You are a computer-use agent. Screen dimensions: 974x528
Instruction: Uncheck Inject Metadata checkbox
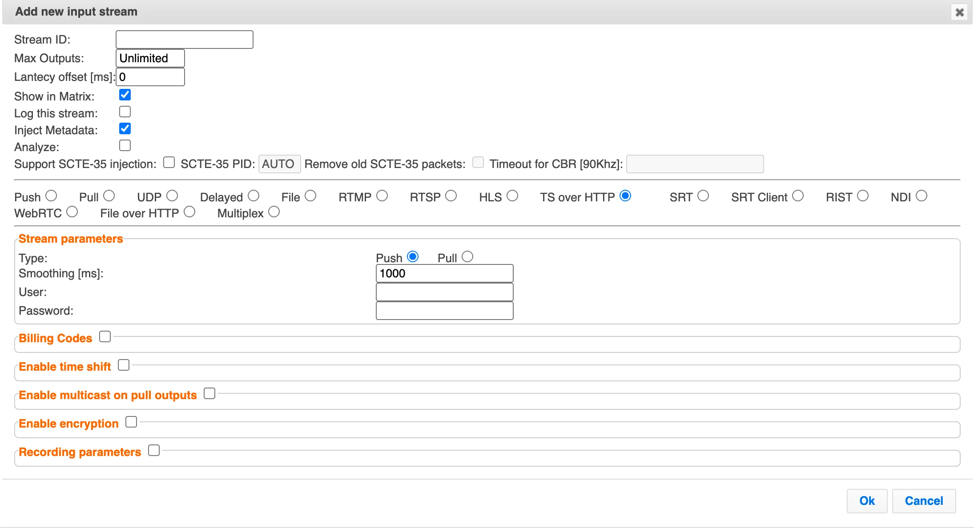pos(125,128)
